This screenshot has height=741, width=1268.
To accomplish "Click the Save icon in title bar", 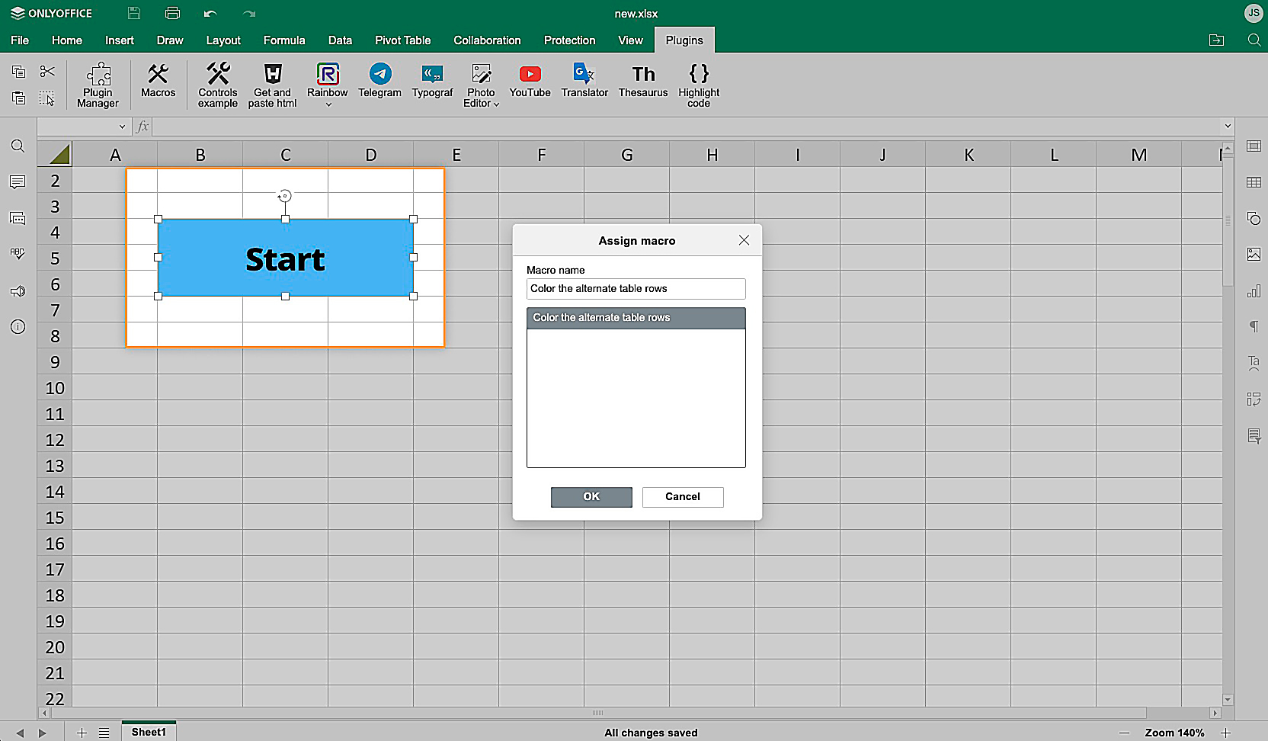I will pos(134,13).
